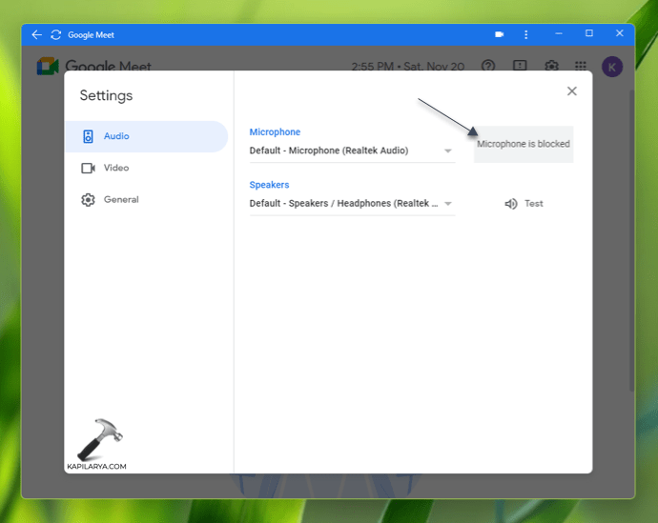Switch to the General settings tab
Viewport: 658px width, 523px height.
tap(147, 199)
